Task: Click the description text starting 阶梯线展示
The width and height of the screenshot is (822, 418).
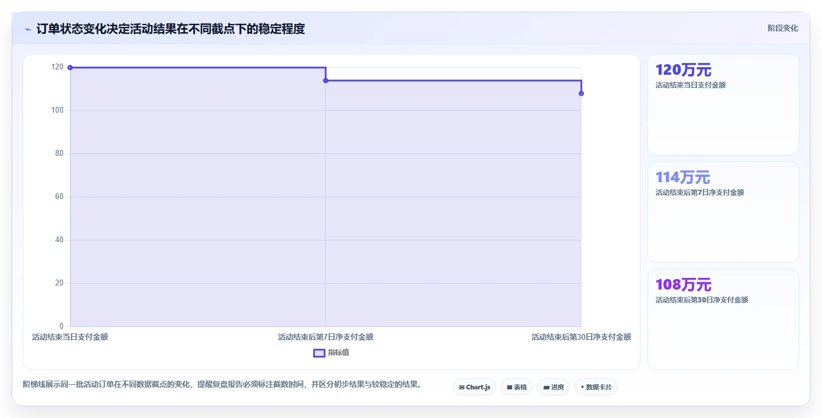Action: point(222,385)
